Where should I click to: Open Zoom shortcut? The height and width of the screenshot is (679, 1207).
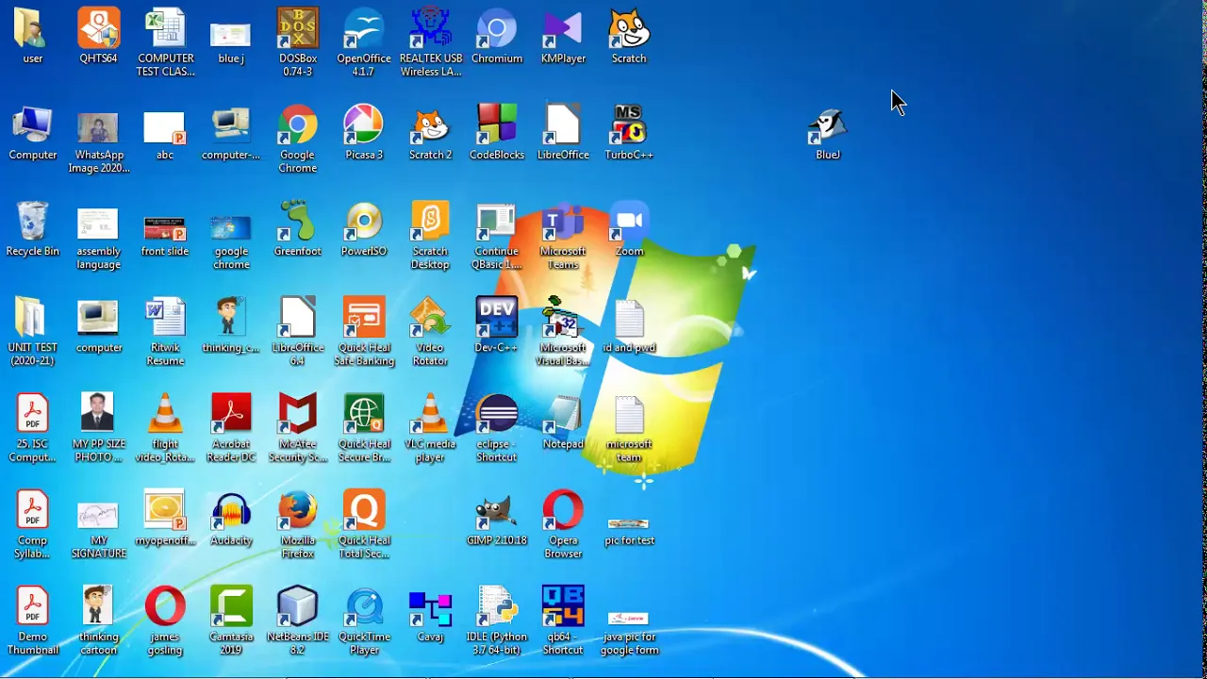(x=629, y=229)
